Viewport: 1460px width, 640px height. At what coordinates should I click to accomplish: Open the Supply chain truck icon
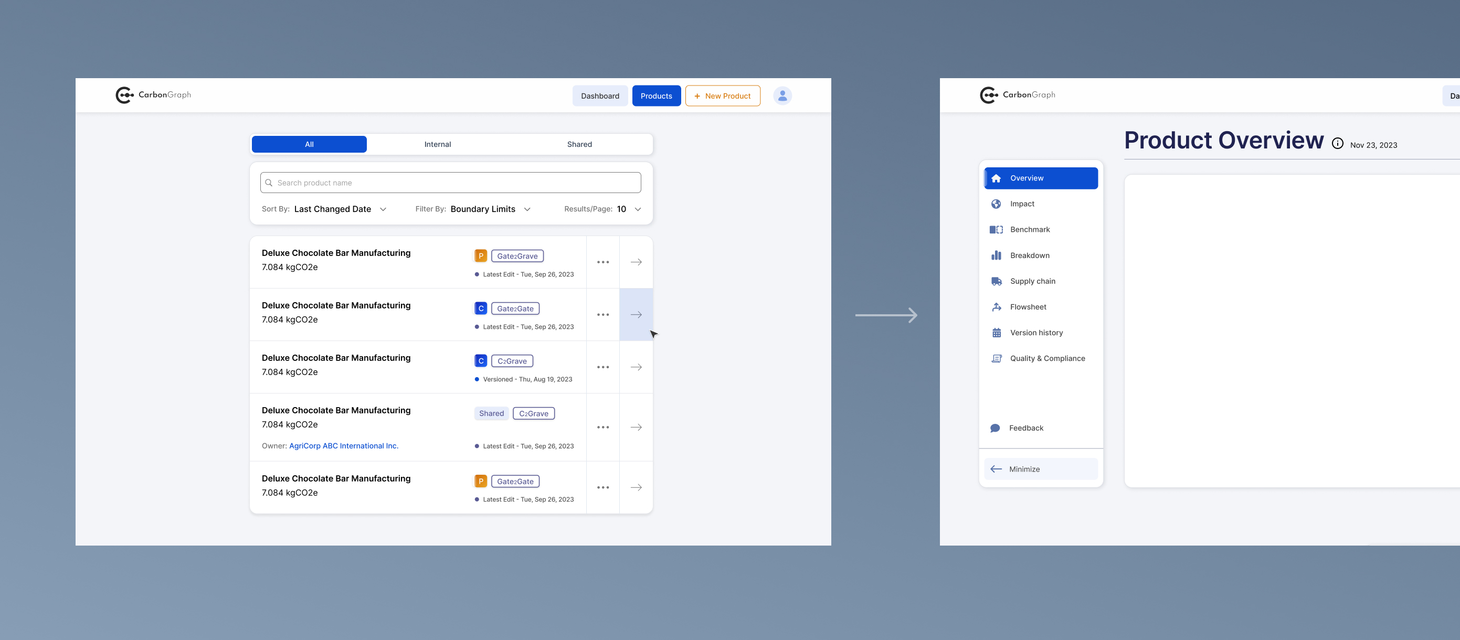996,281
